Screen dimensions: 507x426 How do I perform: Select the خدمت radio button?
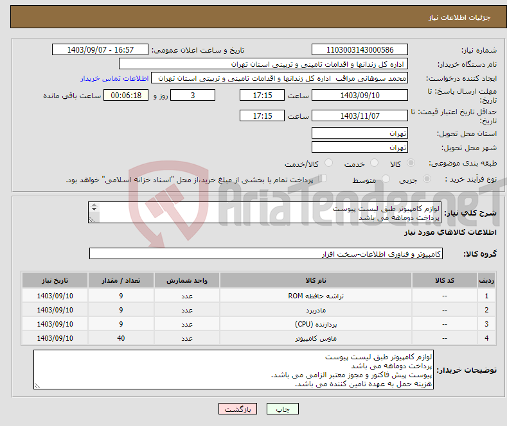(x=374, y=163)
